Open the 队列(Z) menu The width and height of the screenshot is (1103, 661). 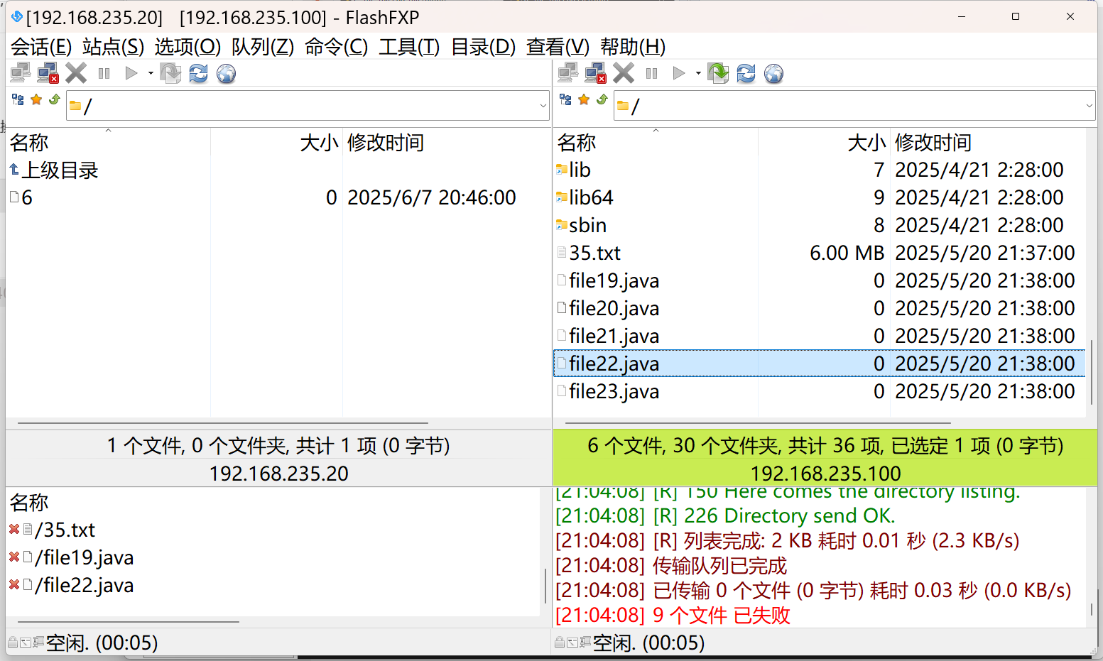coord(263,47)
